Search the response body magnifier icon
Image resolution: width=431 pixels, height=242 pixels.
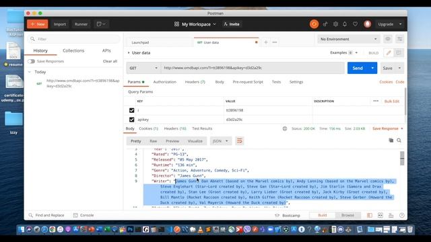(x=399, y=140)
